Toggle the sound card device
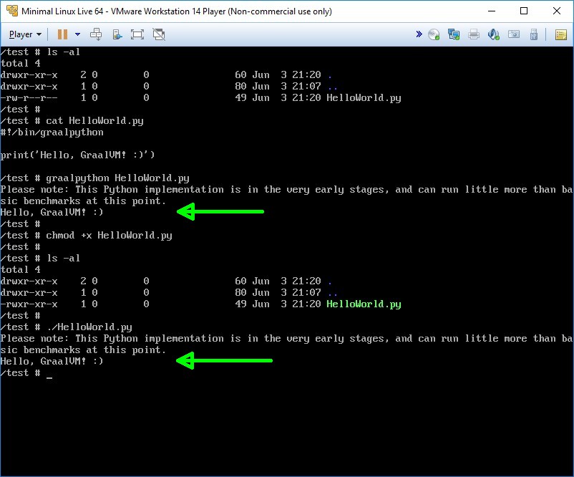This screenshot has height=477, width=574. 493,34
